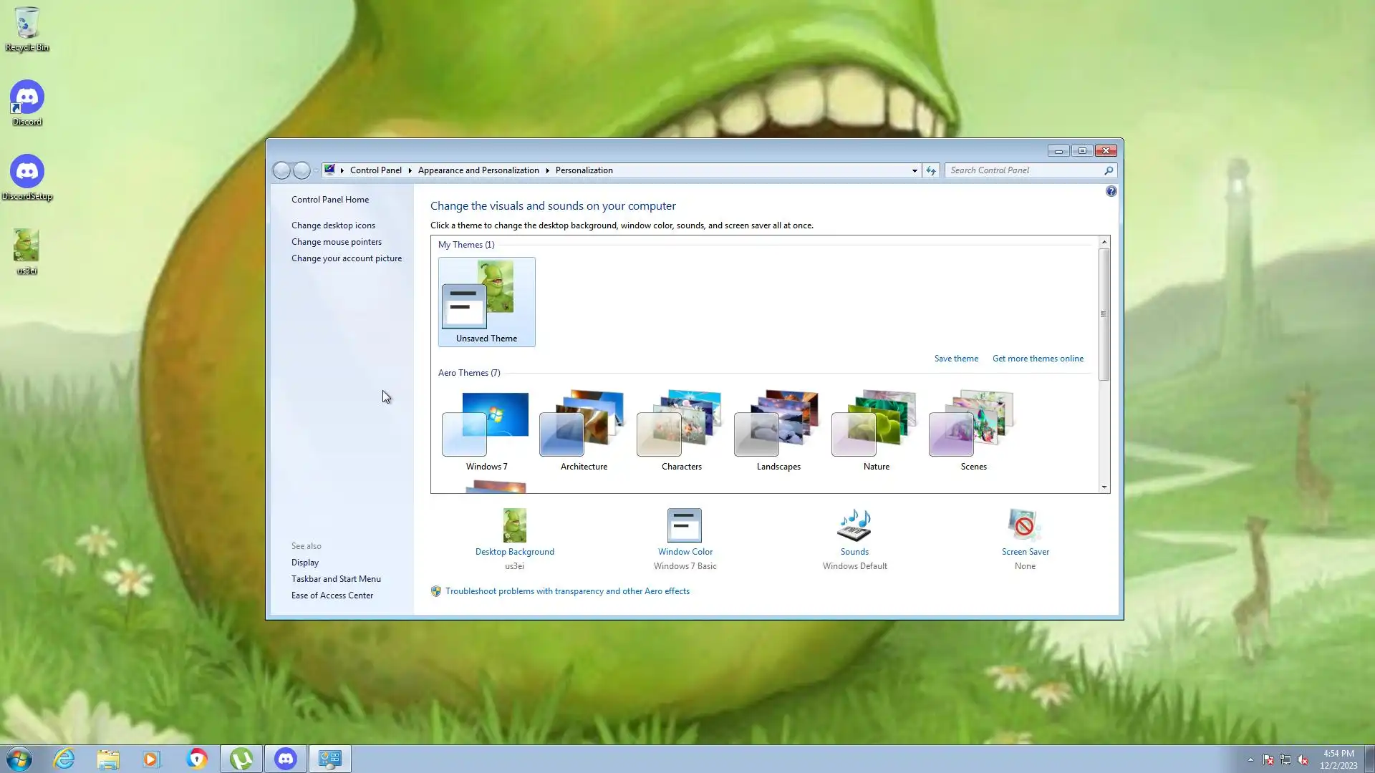
Task: Expand the Control Panel breadcrumb arrow
Action: 410,170
